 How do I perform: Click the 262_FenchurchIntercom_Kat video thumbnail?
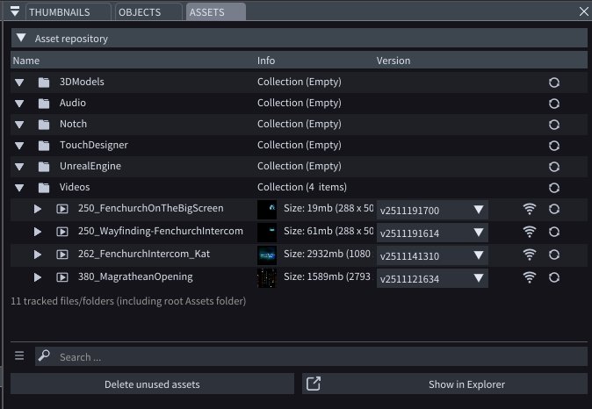tap(267, 255)
